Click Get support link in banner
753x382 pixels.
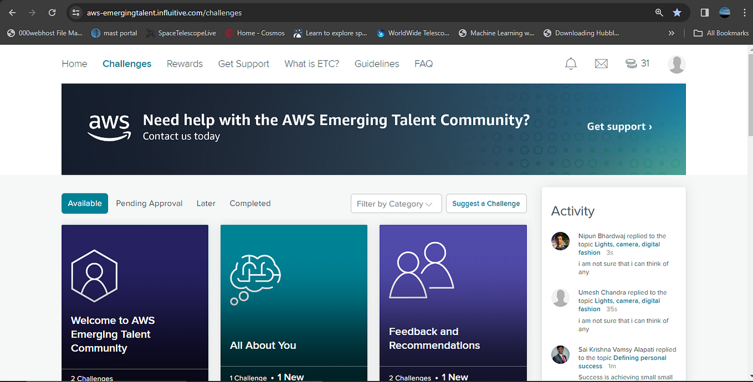[x=619, y=127]
